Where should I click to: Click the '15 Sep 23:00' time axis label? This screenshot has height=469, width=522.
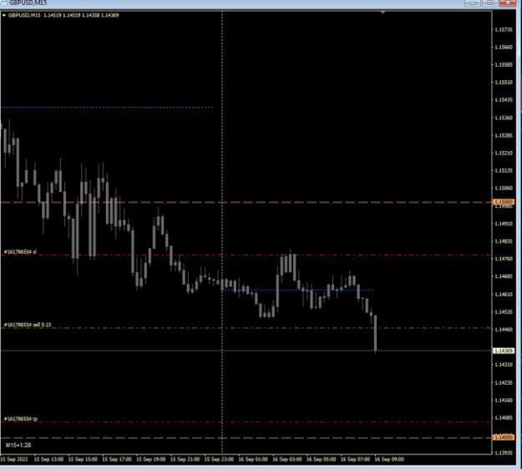tap(219, 459)
